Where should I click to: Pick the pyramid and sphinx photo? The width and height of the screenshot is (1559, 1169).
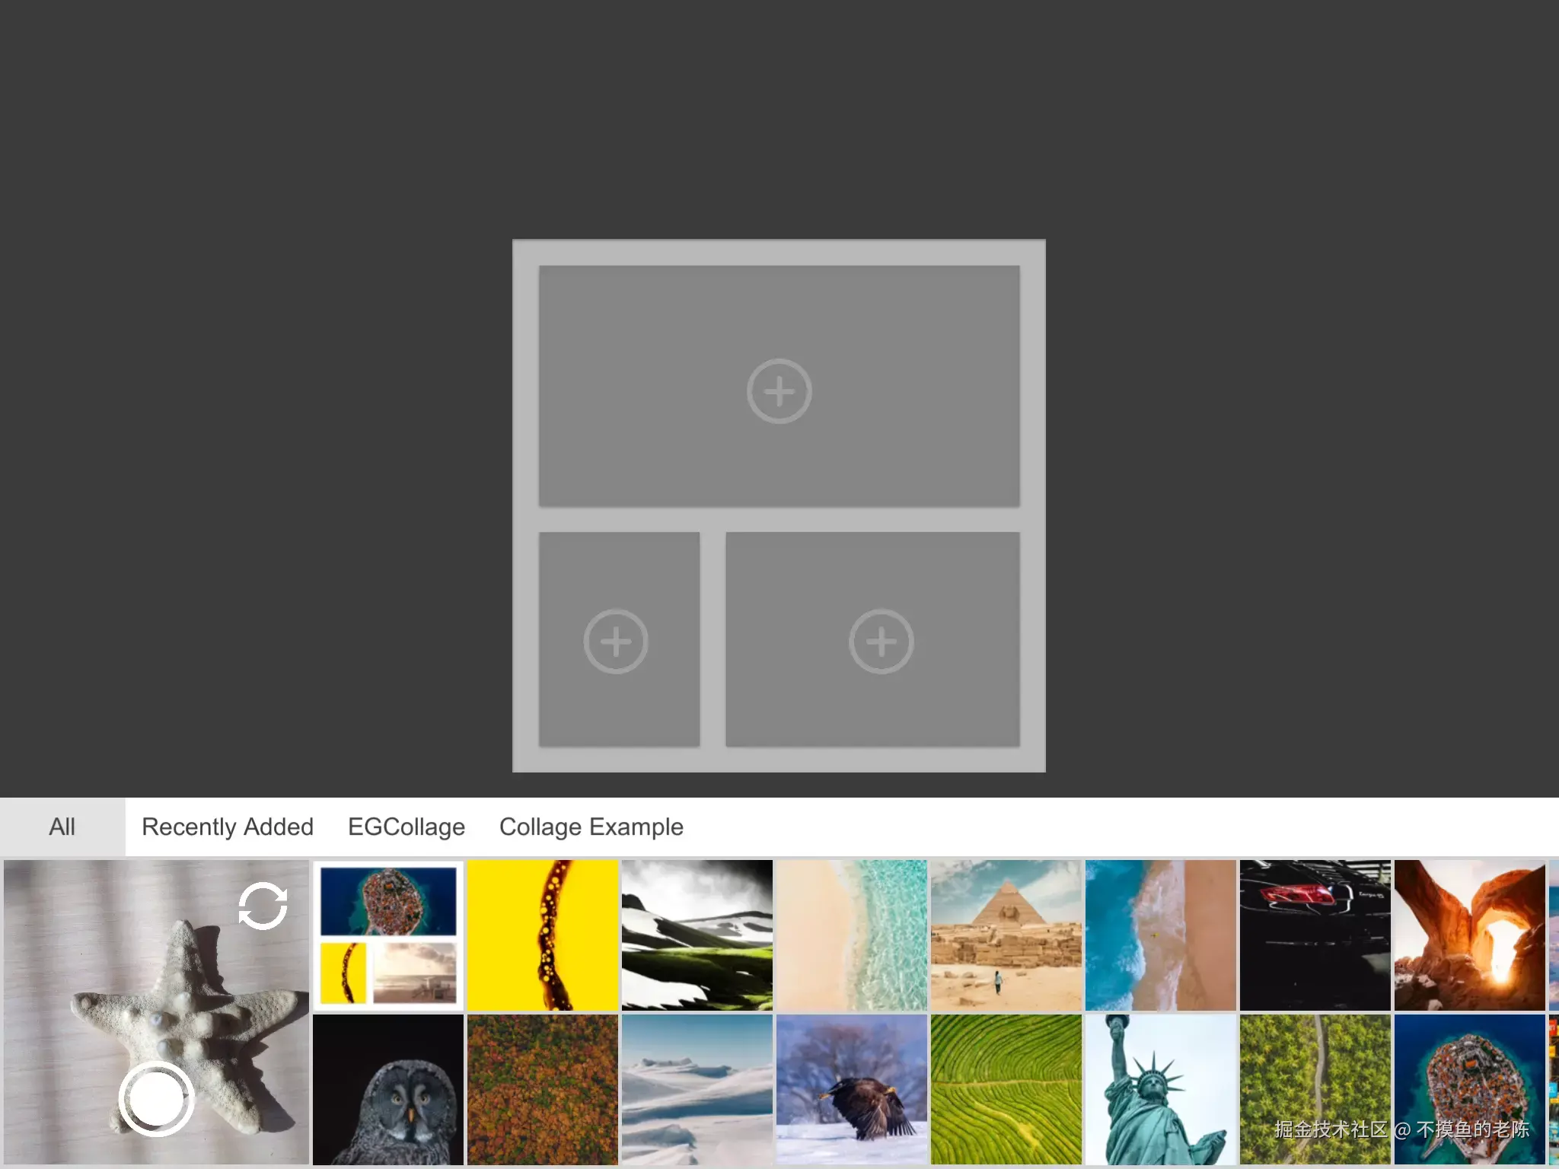click(x=1006, y=935)
